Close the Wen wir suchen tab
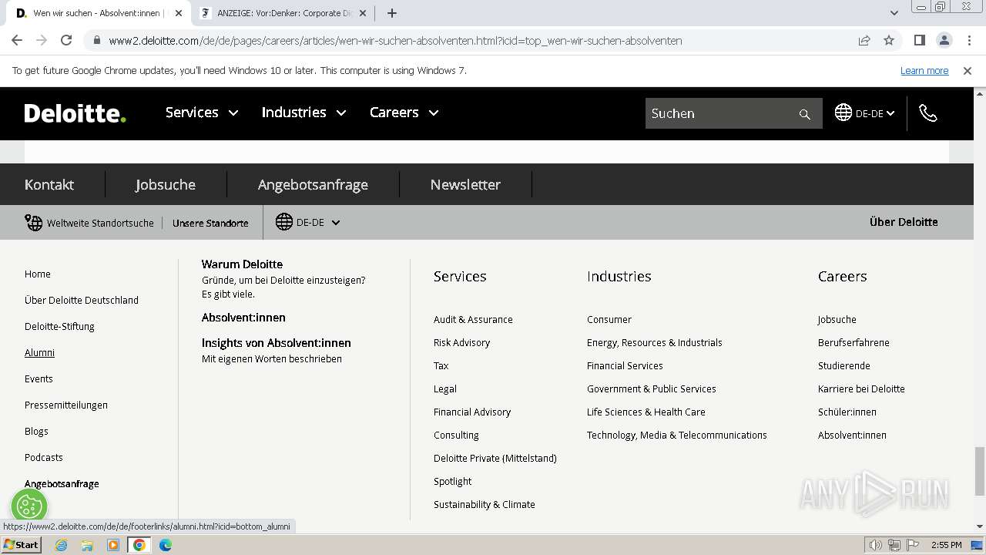The image size is (986, 555). pyautogui.click(x=179, y=13)
